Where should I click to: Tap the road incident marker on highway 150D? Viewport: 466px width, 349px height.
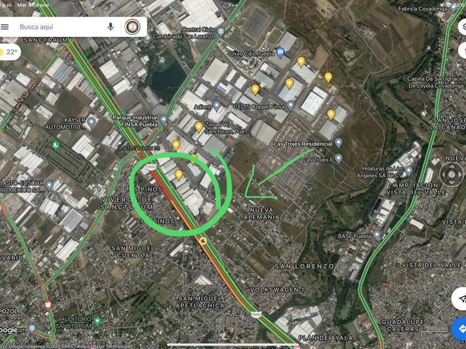click(203, 240)
